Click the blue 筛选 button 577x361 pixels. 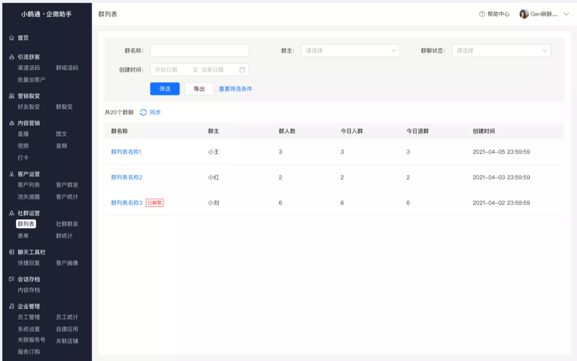pos(165,89)
